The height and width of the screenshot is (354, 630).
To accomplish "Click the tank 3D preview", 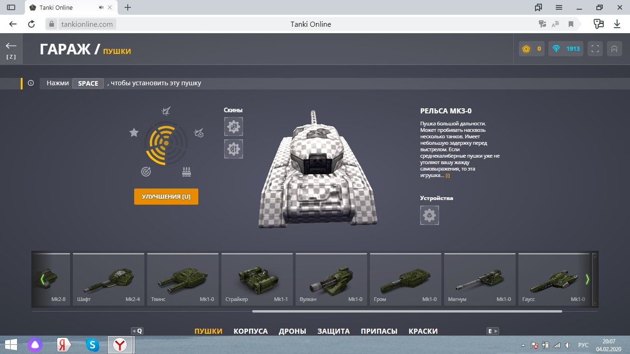I will 318,169.
